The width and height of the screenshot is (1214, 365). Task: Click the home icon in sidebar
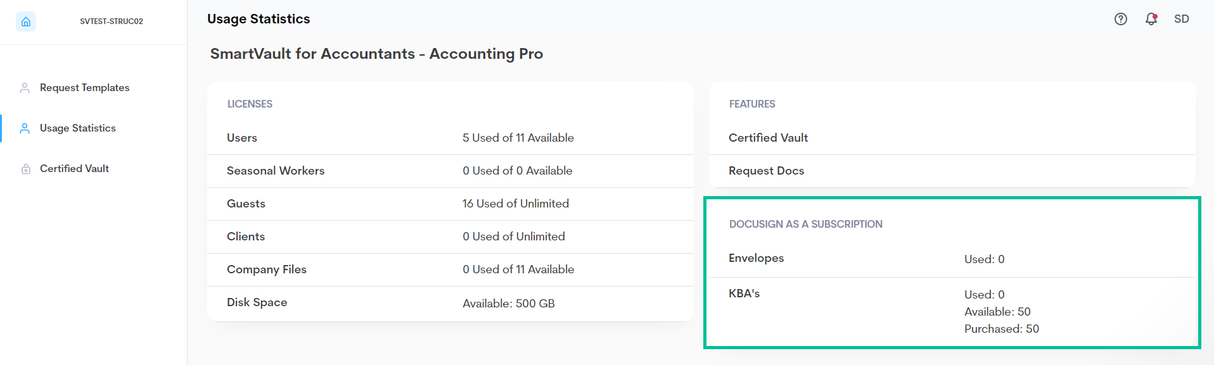pyautogui.click(x=26, y=22)
